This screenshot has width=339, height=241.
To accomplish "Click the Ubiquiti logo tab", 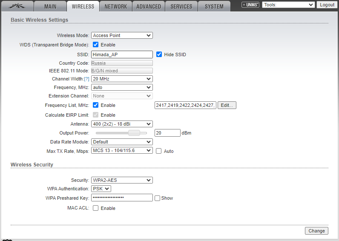I will coord(17,6).
